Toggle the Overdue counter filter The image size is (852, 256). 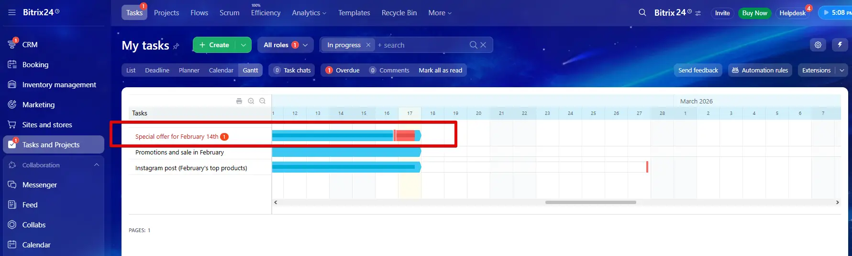[343, 70]
